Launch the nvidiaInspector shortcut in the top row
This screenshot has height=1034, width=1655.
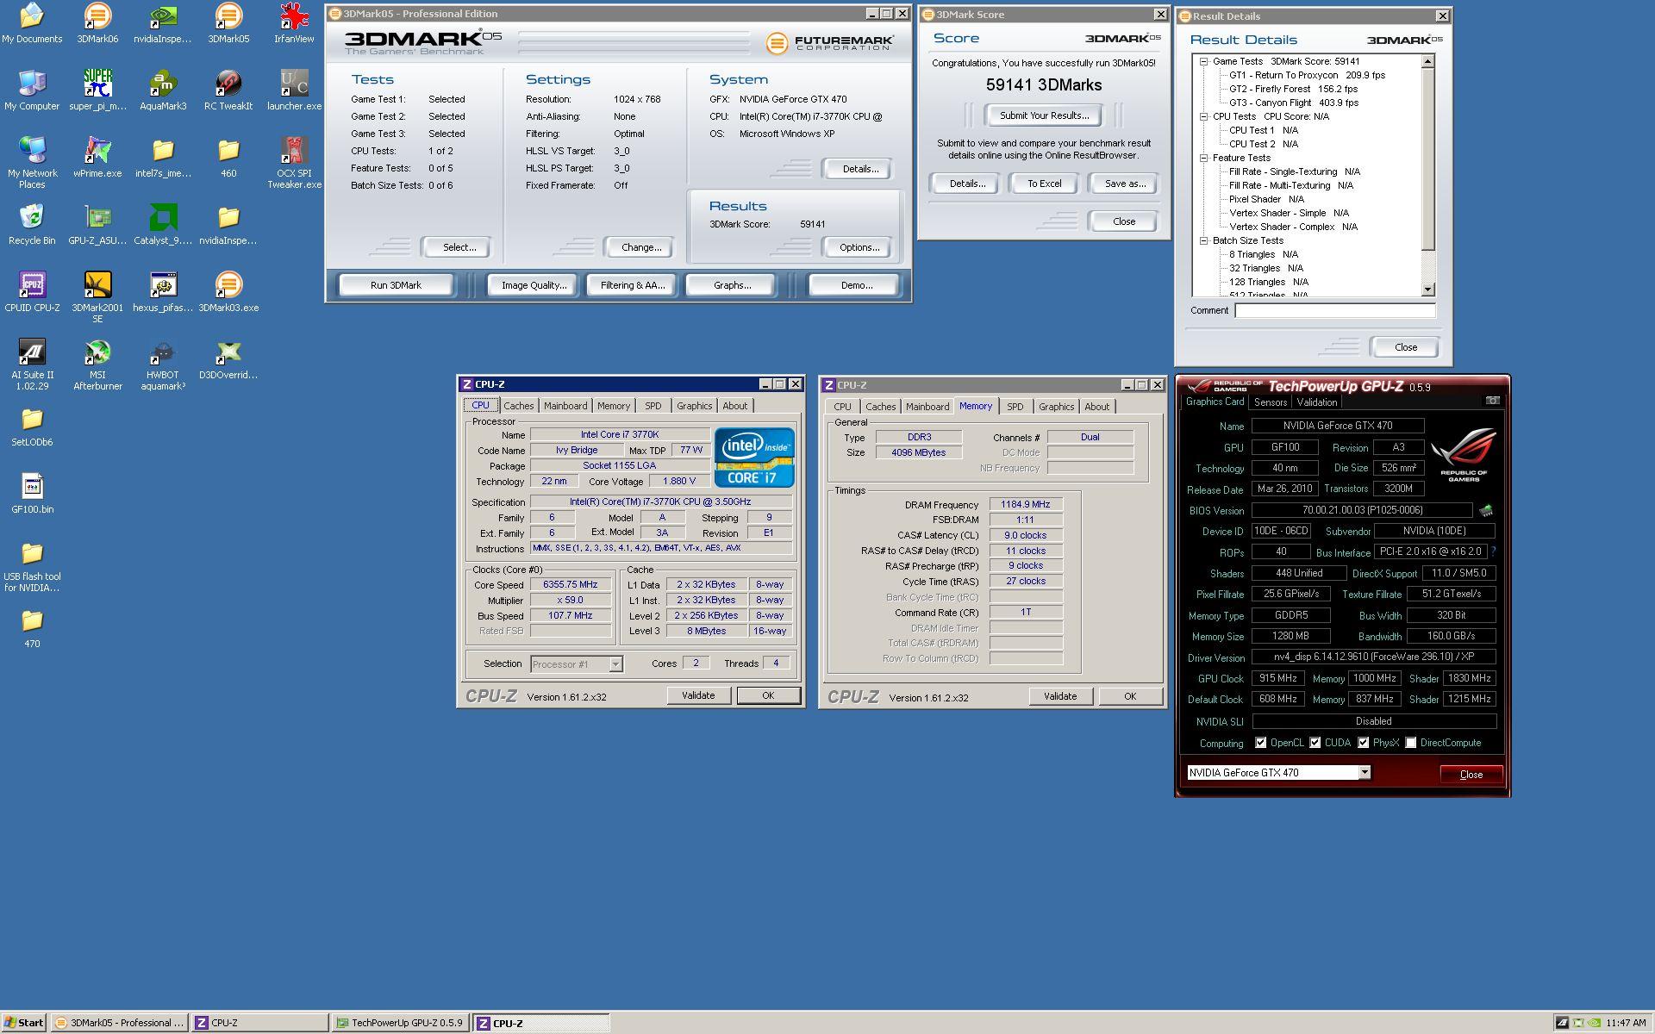click(x=163, y=23)
